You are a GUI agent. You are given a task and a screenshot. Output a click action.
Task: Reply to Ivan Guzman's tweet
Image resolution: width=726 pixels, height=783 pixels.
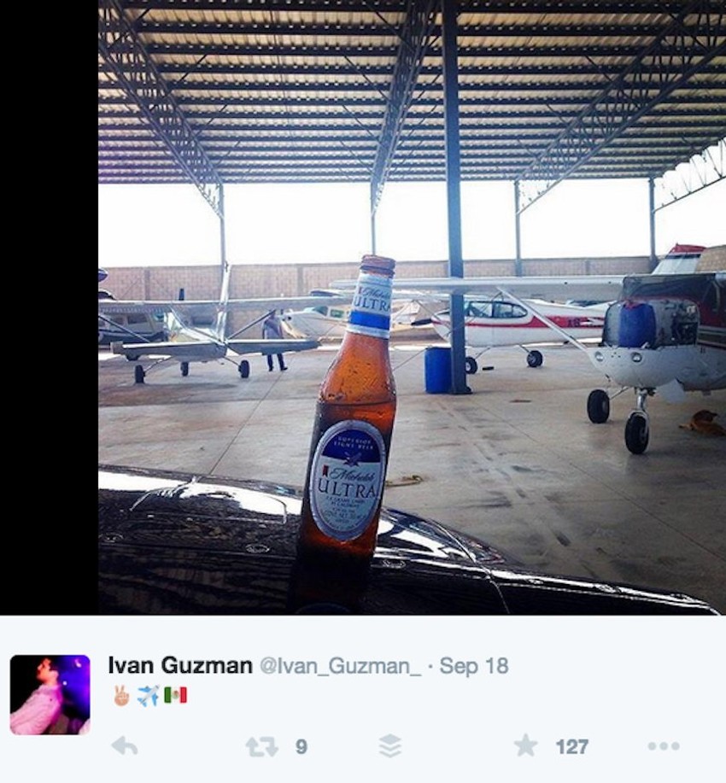click(124, 746)
